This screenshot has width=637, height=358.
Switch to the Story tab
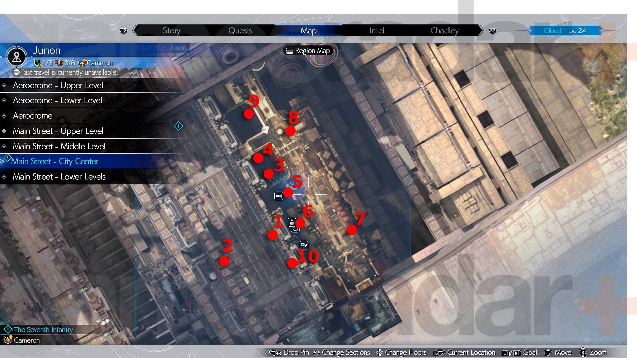(x=172, y=30)
